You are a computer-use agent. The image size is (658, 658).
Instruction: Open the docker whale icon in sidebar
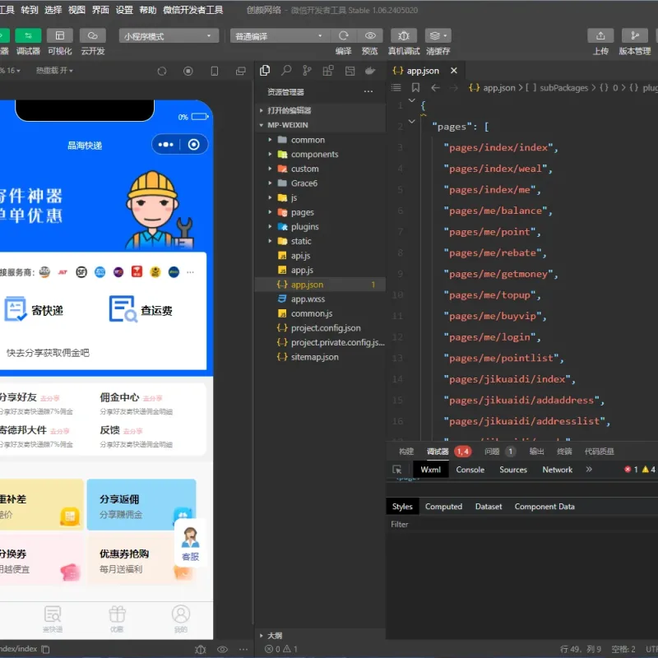[x=370, y=71]
